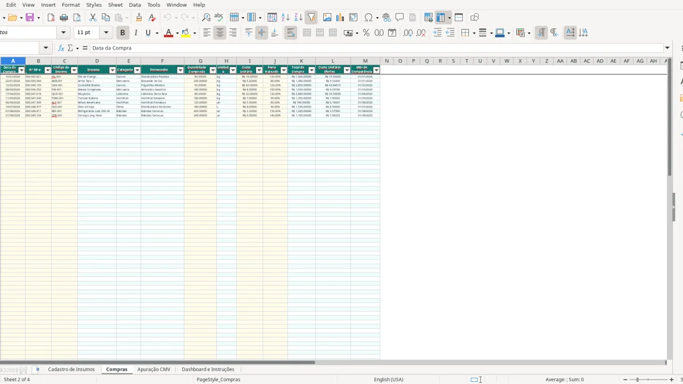
Task: Open font color dropdown arrow
Action: (176, 33)
